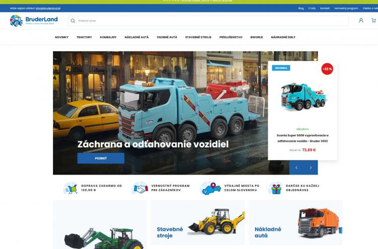Open the Stavebné stroje category card
This screenshot has width=378, height=249.
[198, 222]
